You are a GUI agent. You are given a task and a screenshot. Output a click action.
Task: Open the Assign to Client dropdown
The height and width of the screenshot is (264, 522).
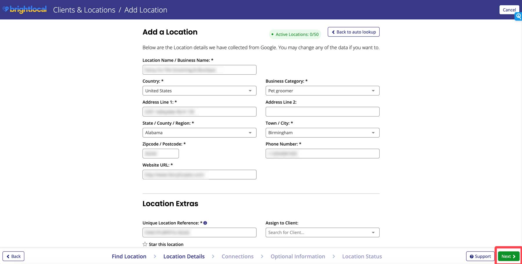pyautogui.click(x=373, y=232)
